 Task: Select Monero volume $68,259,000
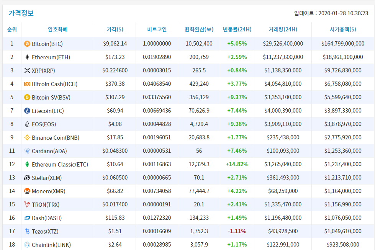point(283,191)
